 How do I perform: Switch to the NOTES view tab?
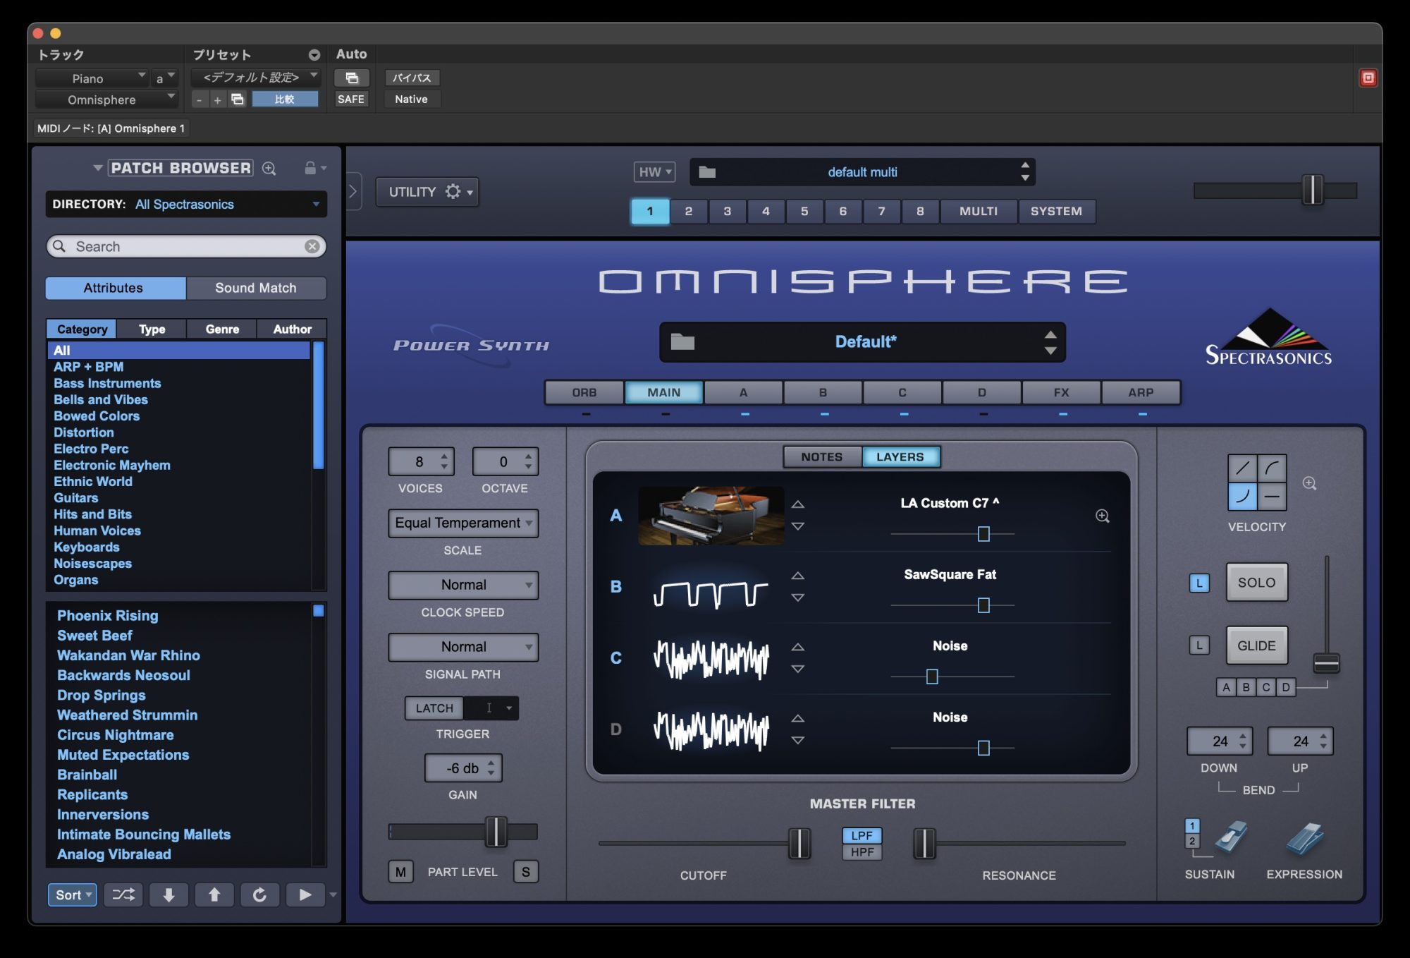point(822,457)
